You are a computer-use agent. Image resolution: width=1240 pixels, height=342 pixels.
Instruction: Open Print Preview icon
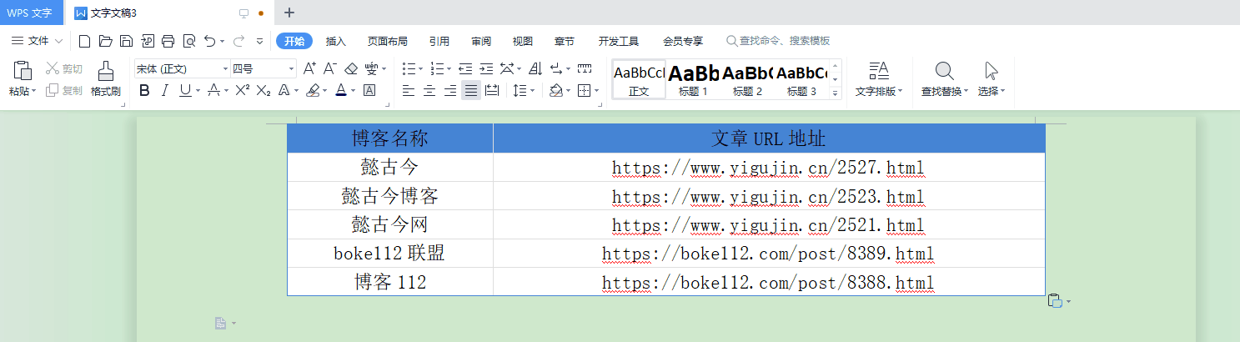188,41
